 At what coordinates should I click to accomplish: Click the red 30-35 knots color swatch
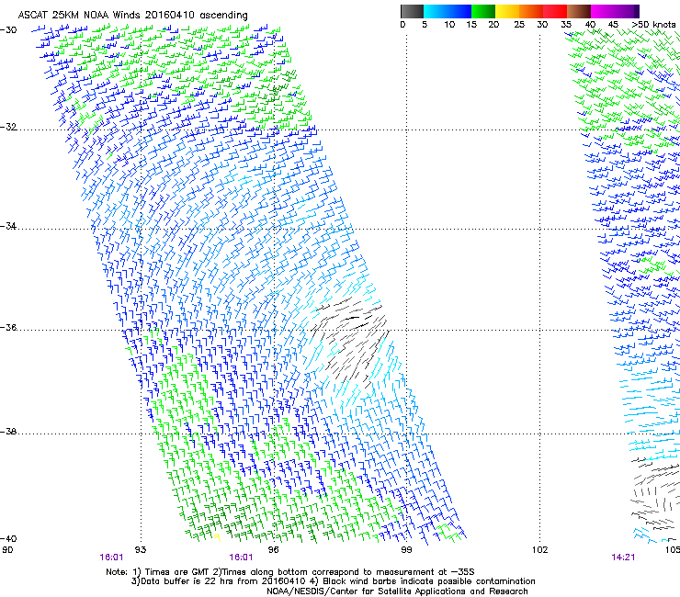(555, 11)
